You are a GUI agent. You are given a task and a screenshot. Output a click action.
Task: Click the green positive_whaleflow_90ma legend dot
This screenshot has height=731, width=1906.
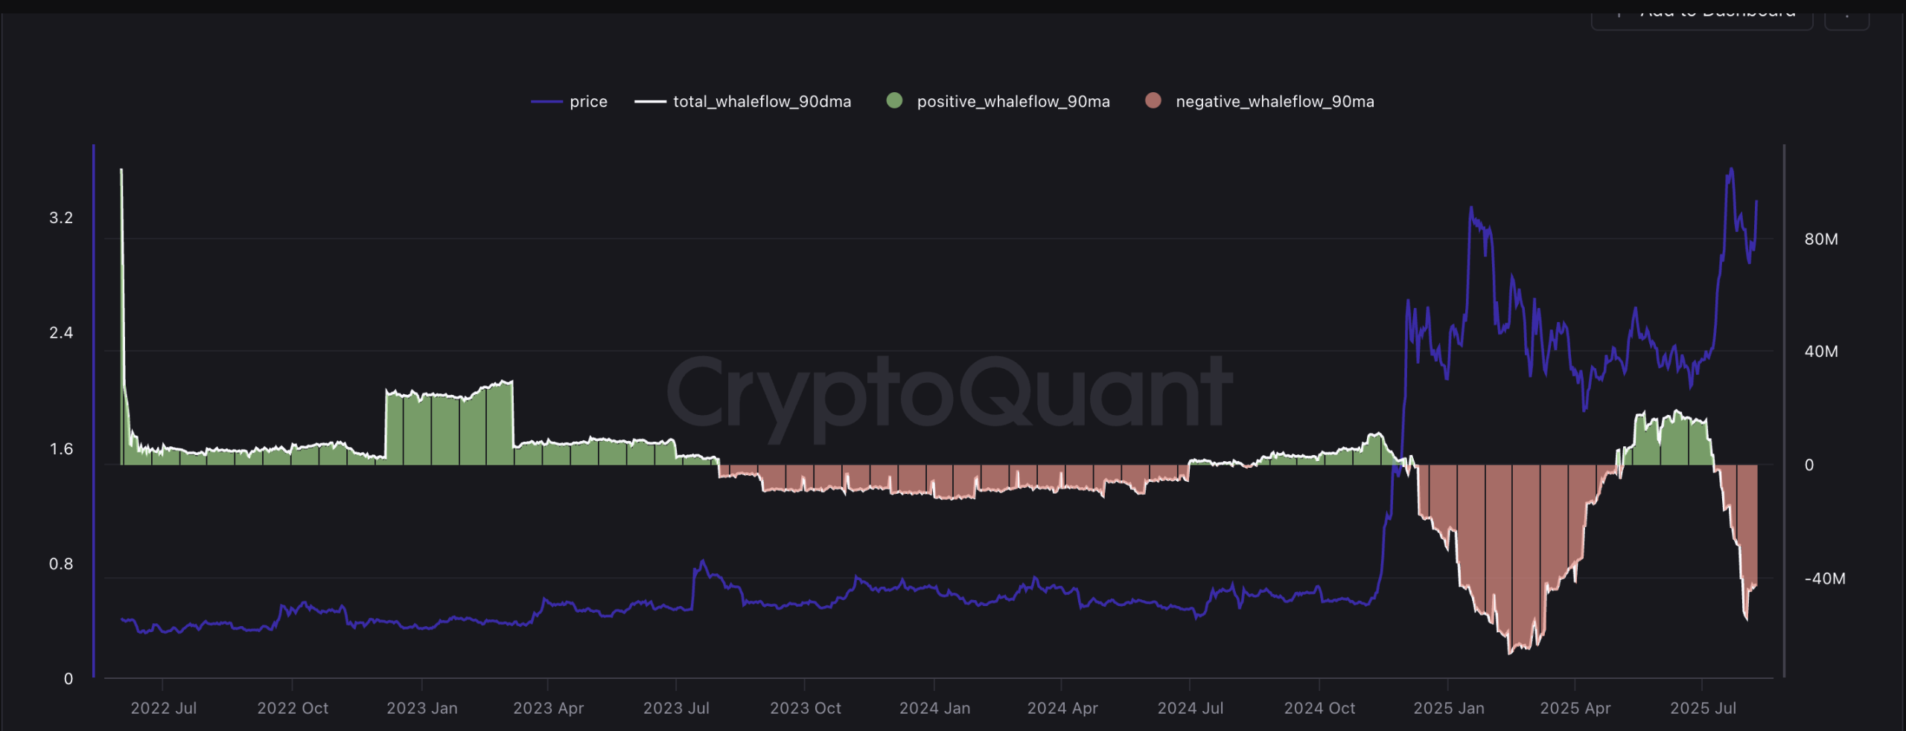coord(894,101)
